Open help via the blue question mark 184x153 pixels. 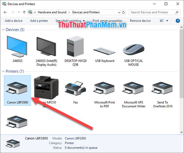coord(178,21)
